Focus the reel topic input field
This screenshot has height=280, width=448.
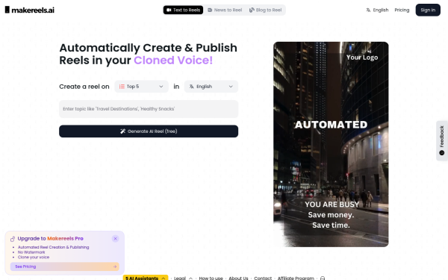point(149,109)
